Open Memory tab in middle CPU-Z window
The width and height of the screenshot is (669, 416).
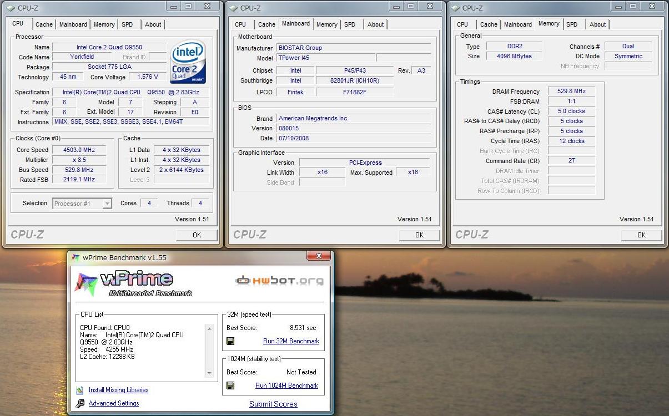(x=326, y=24)
